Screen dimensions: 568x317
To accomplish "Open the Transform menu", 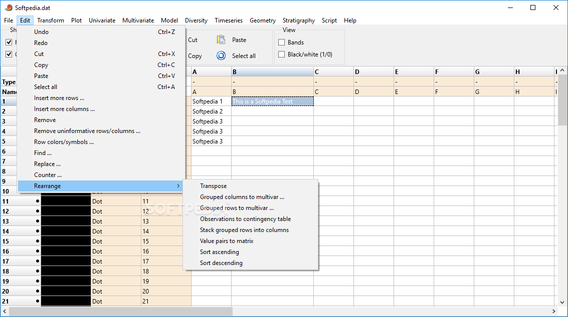I will pyautogui.click(x=50, y=20).
